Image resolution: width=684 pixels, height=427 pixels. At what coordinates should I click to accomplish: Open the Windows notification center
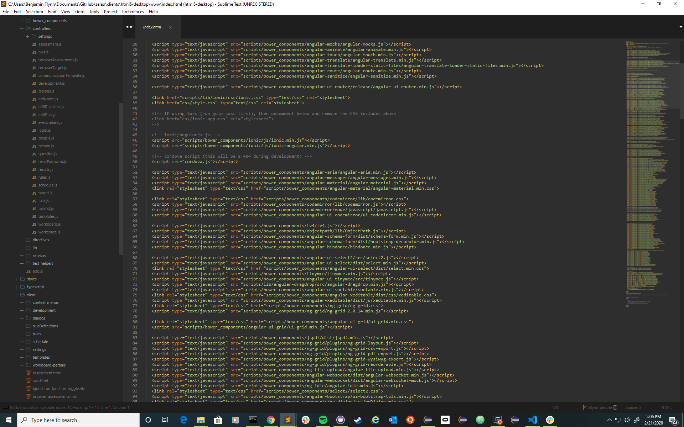pos(673,420)
